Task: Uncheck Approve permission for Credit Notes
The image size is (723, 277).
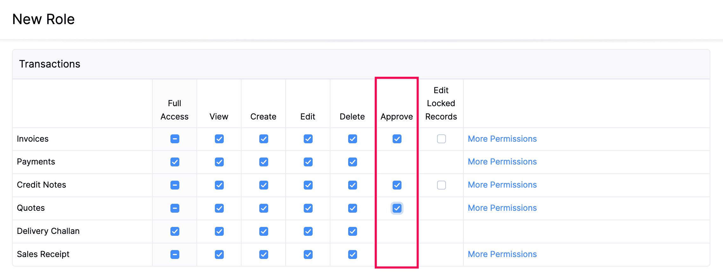Action: pos(397,185)
